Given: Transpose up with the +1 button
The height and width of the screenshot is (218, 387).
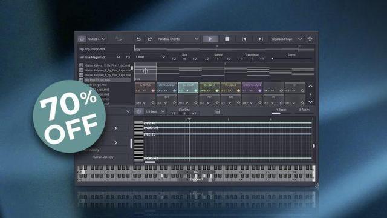Looking at the screenshot, I should coord(262,59).
